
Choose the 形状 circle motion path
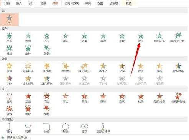(x=66, y=128)
